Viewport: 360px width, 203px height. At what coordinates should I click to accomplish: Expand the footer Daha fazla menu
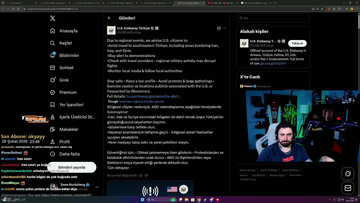[296, 175]
